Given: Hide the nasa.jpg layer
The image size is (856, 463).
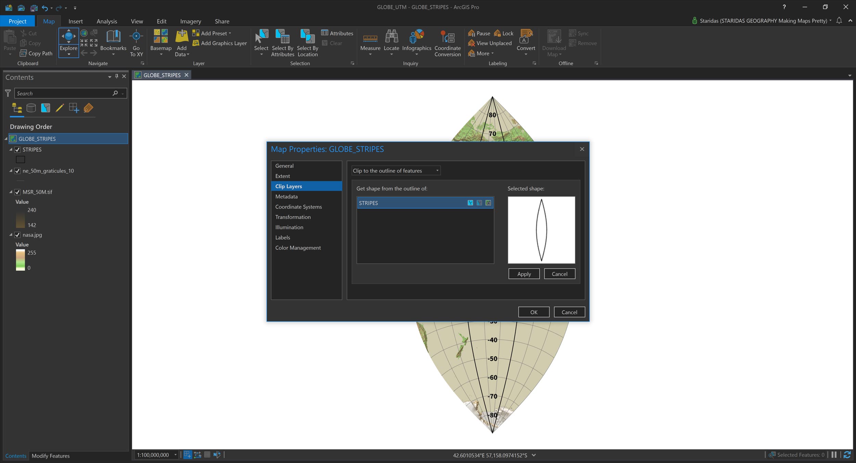Looking at the screenshot, I should pos(17,235).
